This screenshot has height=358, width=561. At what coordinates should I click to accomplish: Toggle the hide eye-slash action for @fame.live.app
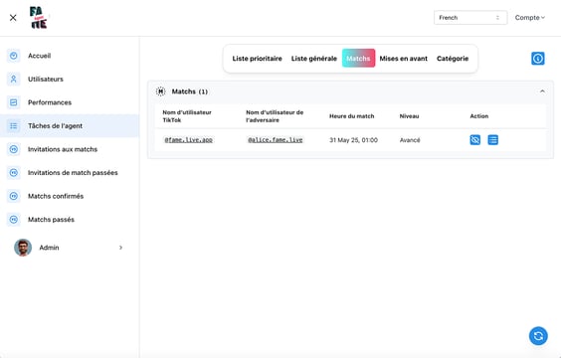click(475, 140)
